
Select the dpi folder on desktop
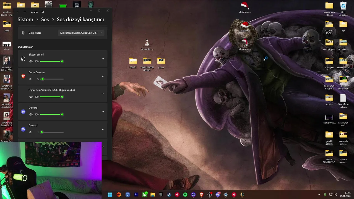(x=343, y=26)
